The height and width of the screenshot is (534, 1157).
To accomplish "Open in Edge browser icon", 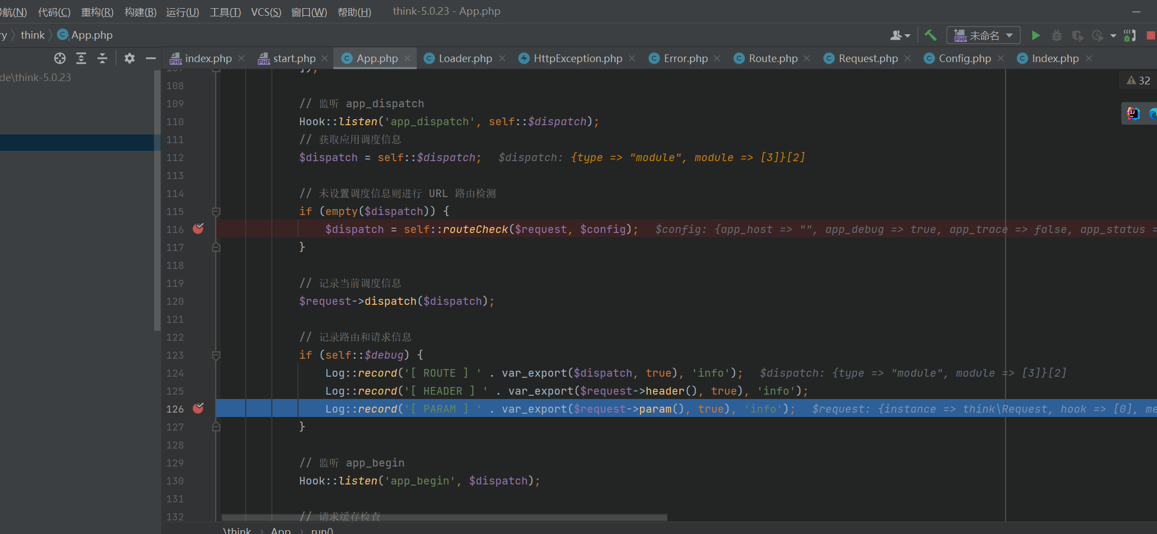I will 1153,114.
